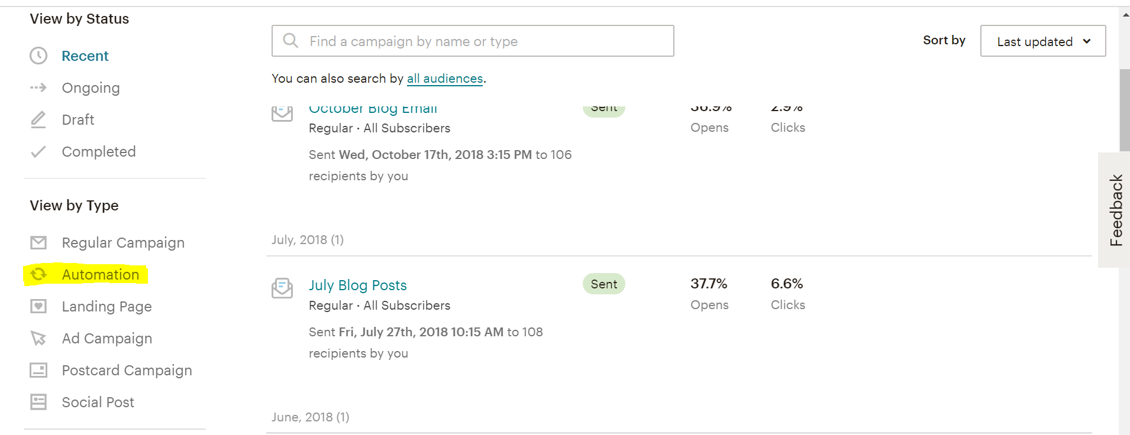The width and height of the screenshot is (1130, 435).
Task: Show only Landing Page campaigns
Action: [x=106, y=307]
